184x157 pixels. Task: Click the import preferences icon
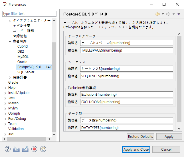[x=17, y=149]
